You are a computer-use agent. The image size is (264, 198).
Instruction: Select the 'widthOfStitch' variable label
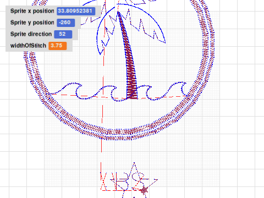click(x=28, y=46)
